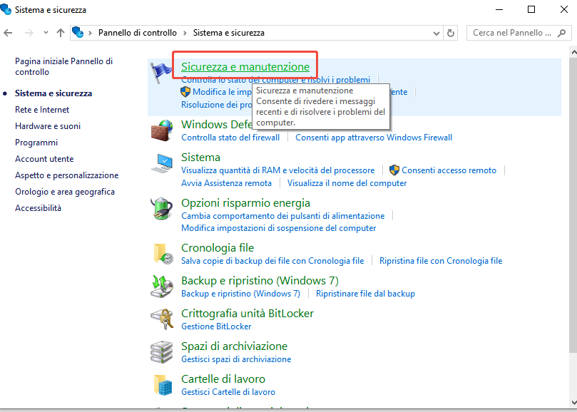Screen dimensions: 577x412
Task: Select Pannello di controllo in the breadcrumb
Action: pyautogui.click(x=137, y=33)
